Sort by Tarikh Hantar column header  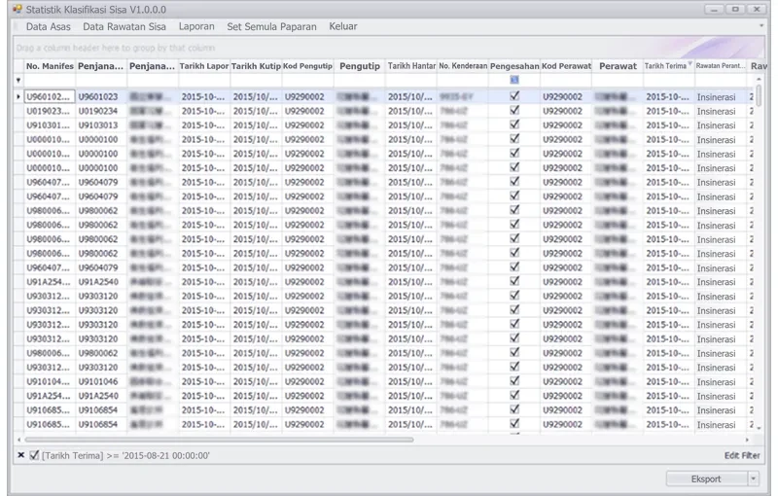pos(411,66)
